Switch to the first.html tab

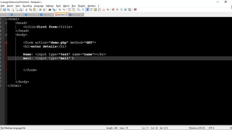click(x=61, y=15)
